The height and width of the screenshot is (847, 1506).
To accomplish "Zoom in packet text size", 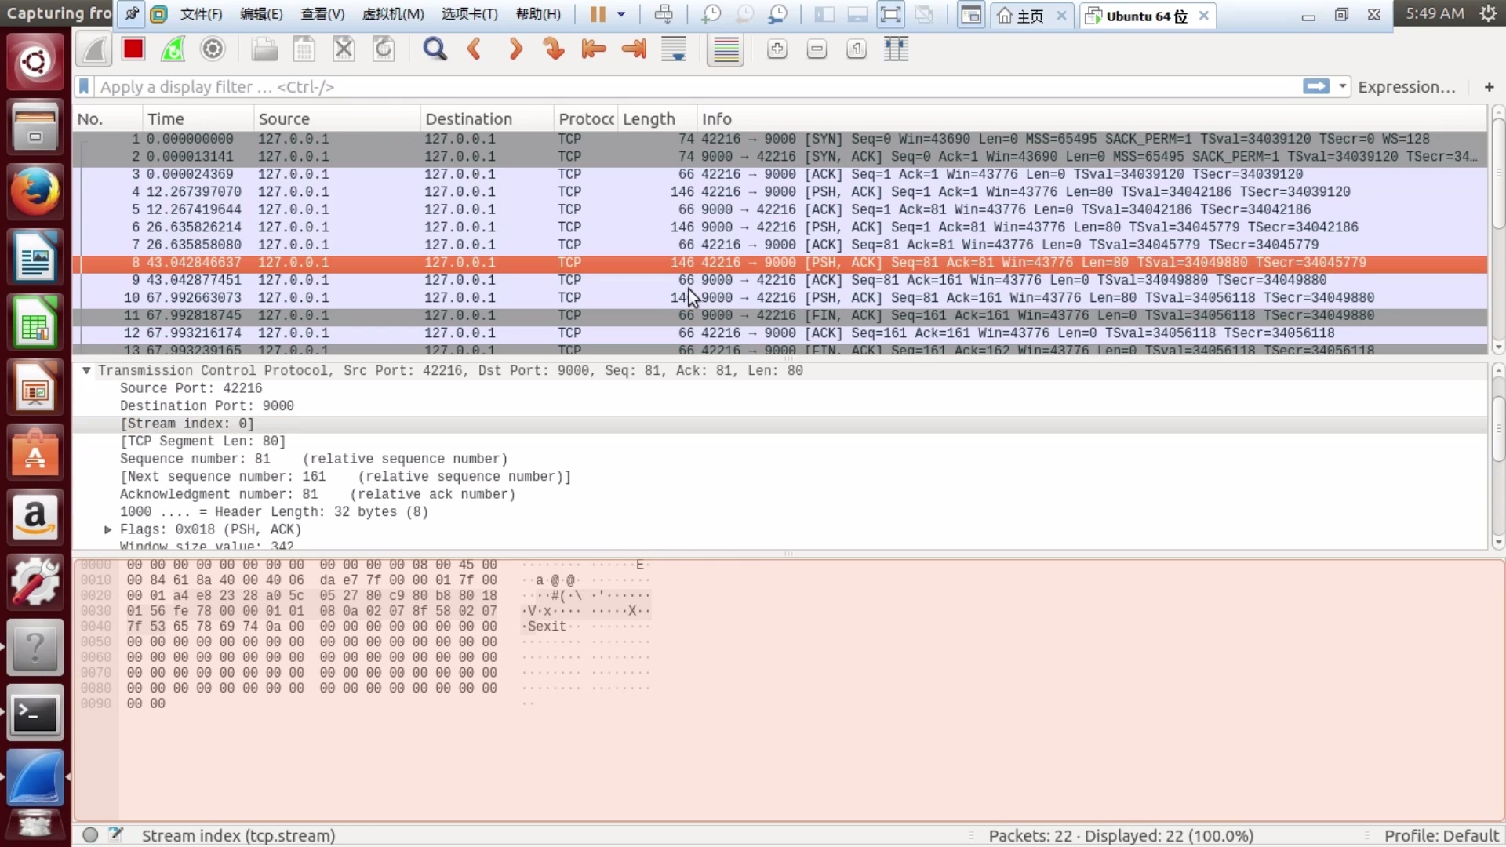I will click(x=777, y=49).
